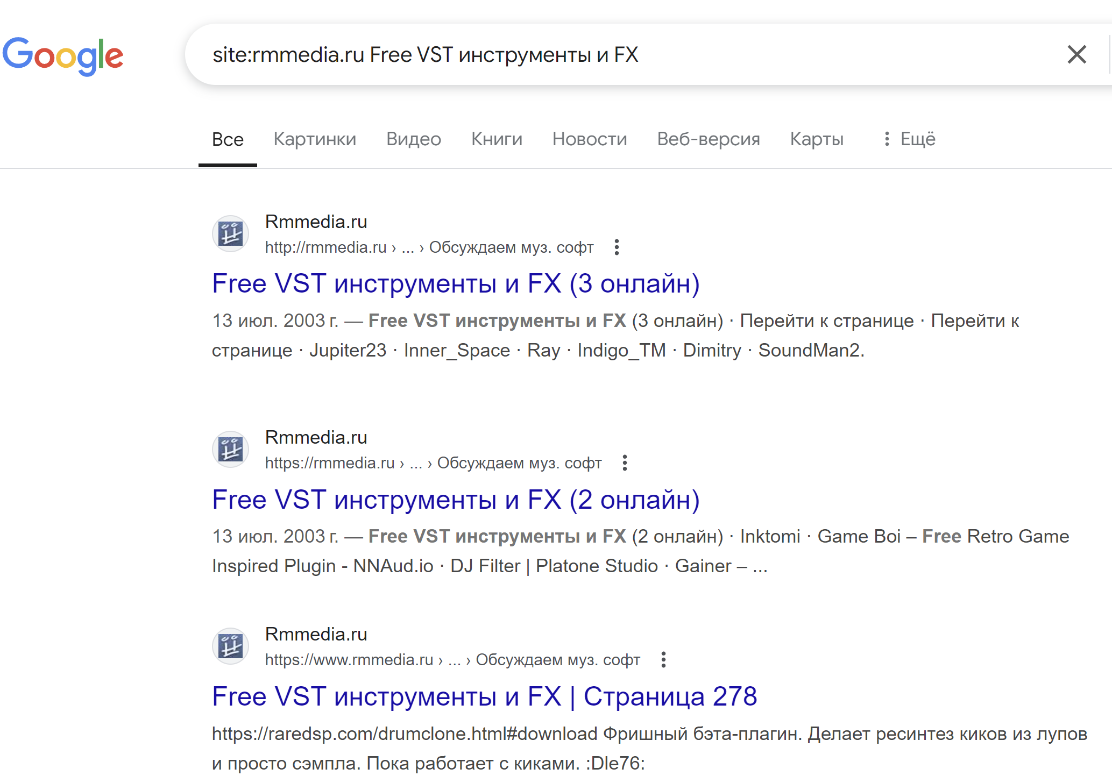Open three-dot menu for second result

point(625,463)
